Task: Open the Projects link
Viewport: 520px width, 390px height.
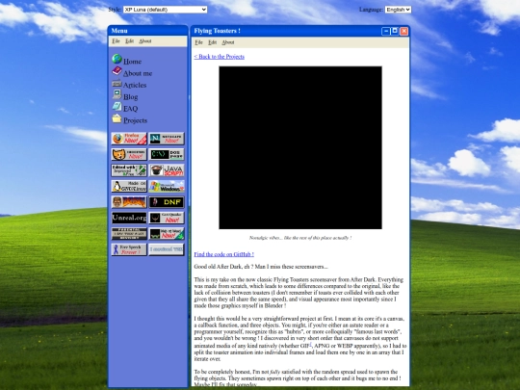Action: click(x=136, y=120)
